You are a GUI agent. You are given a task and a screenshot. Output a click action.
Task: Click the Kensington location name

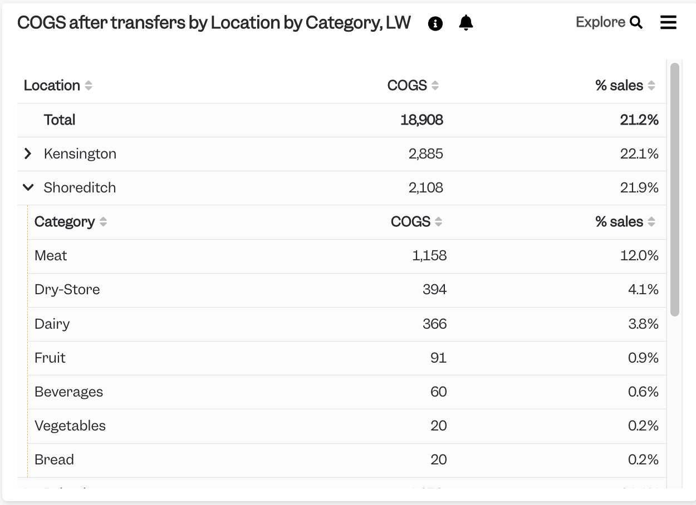(x=80, y=154)
